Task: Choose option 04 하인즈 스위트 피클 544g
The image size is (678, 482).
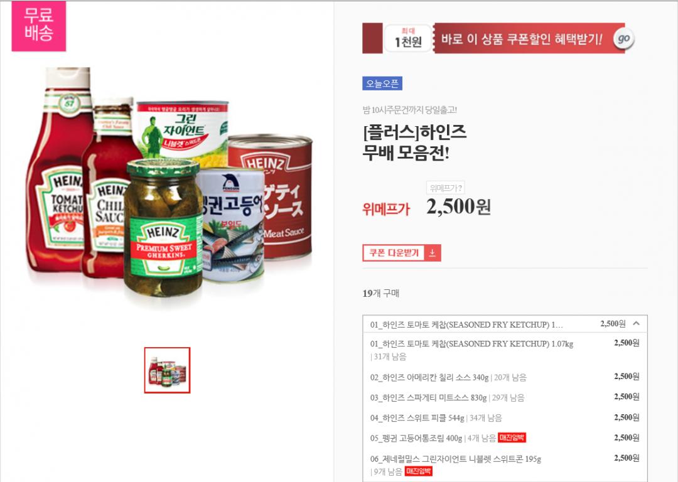Action: pyautogui.click(x=505, y=418)
